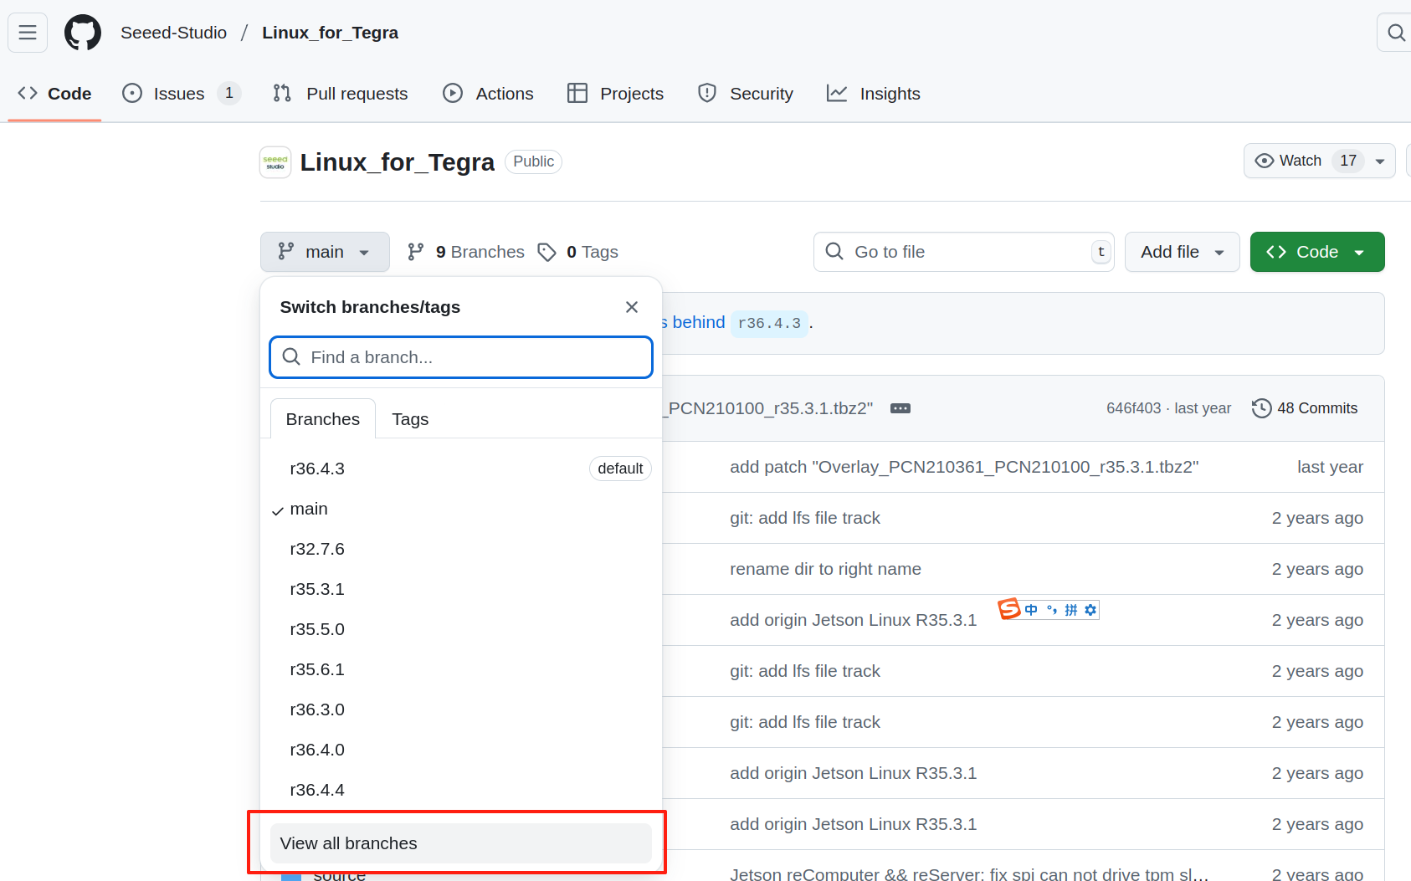Image resolution: width=1411 pixels, height=881 pixels.
Task: Toggle the main branch selector dropdown
Action: point(325,252)
